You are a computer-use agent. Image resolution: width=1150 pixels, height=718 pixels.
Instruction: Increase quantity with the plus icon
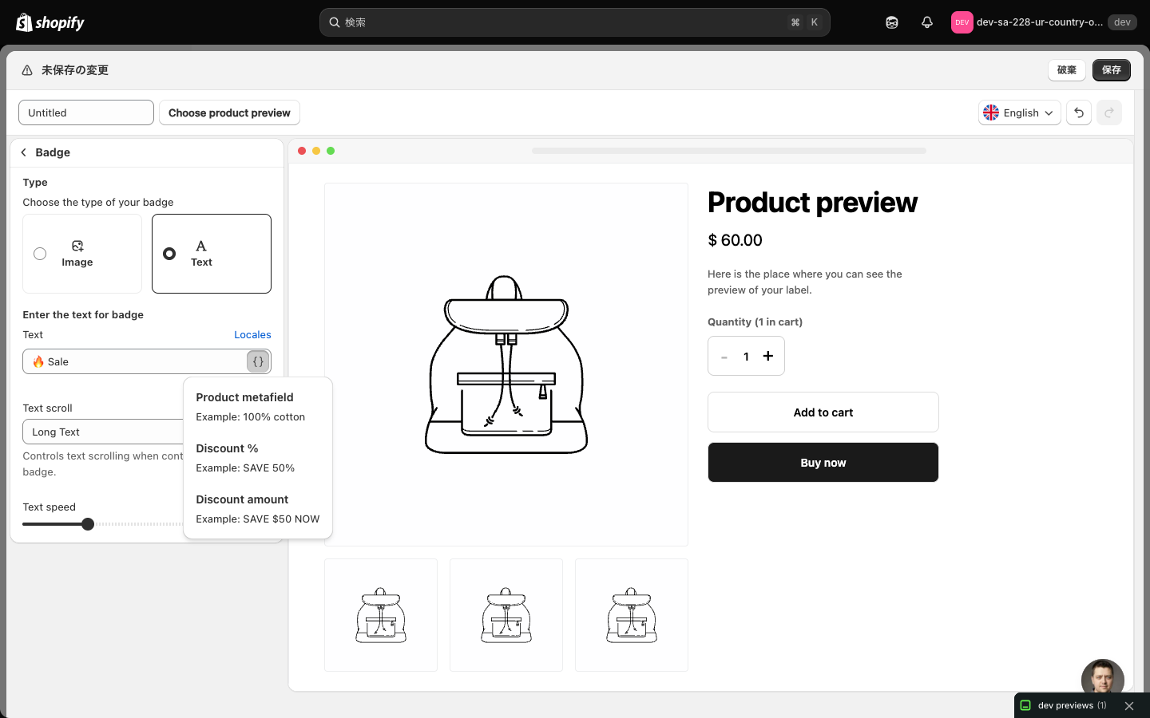pos(768,356)
